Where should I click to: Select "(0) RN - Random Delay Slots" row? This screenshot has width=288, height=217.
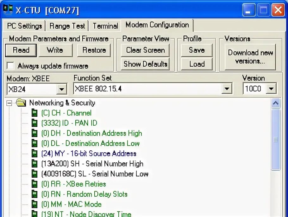coord(84,194)
